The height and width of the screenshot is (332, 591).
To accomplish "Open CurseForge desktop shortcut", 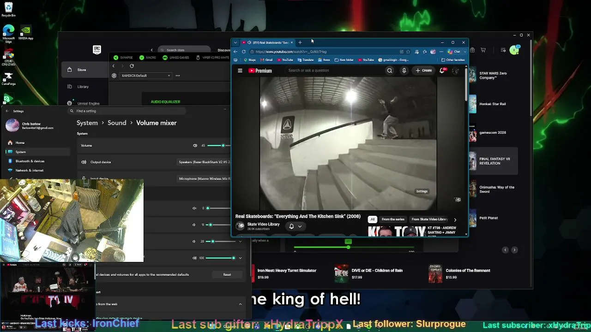I will (8, 79).
